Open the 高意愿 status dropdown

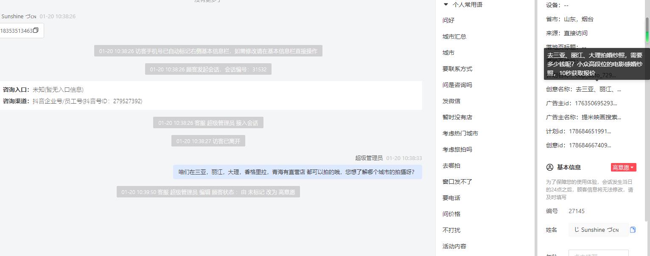click(623, 167)
